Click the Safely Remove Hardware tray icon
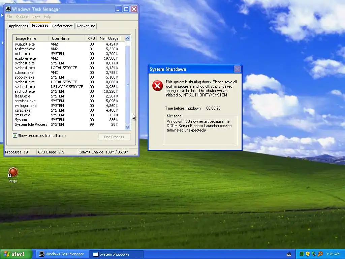 314,254
